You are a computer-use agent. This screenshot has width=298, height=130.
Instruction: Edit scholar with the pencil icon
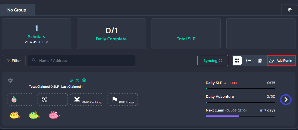pyautogui.click(x=72, y=80)
